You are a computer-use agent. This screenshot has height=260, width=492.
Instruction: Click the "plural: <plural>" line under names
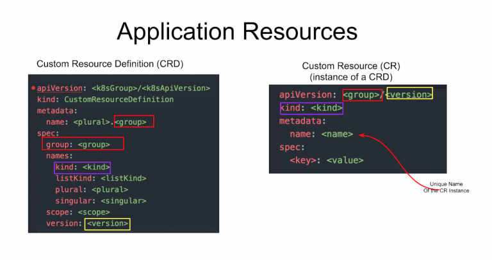(92, 190)
